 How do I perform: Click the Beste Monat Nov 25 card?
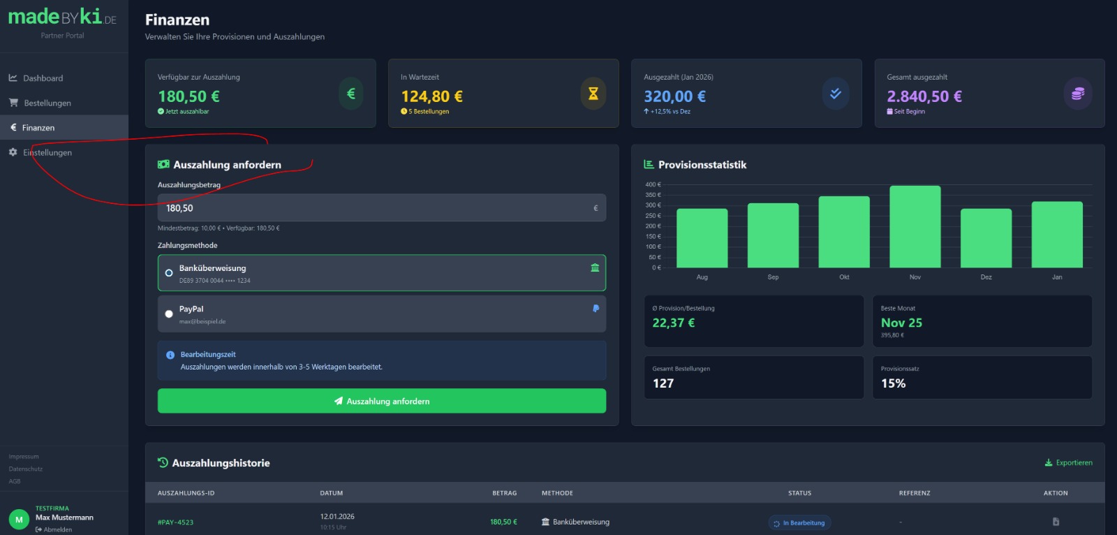tap(982, 321)
